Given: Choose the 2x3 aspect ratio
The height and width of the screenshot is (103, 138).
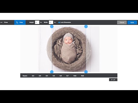Looking at the screenshot, I should (33, 76).
